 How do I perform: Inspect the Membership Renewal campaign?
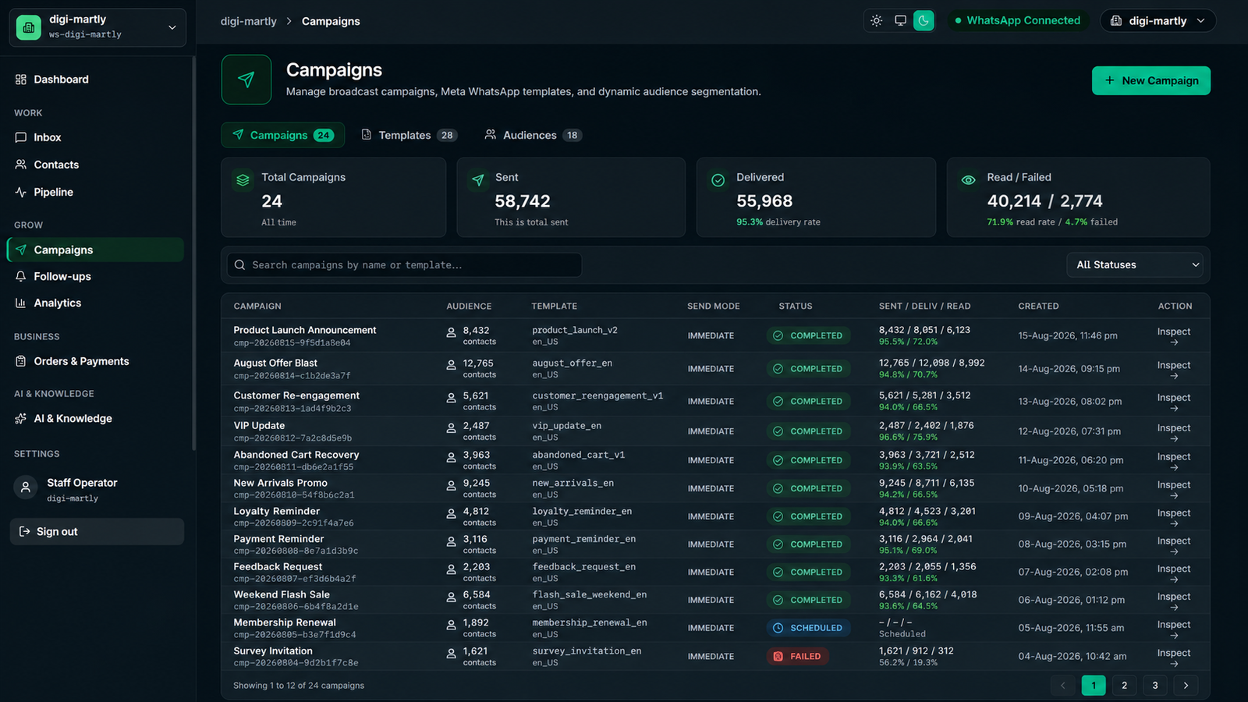1174,629
